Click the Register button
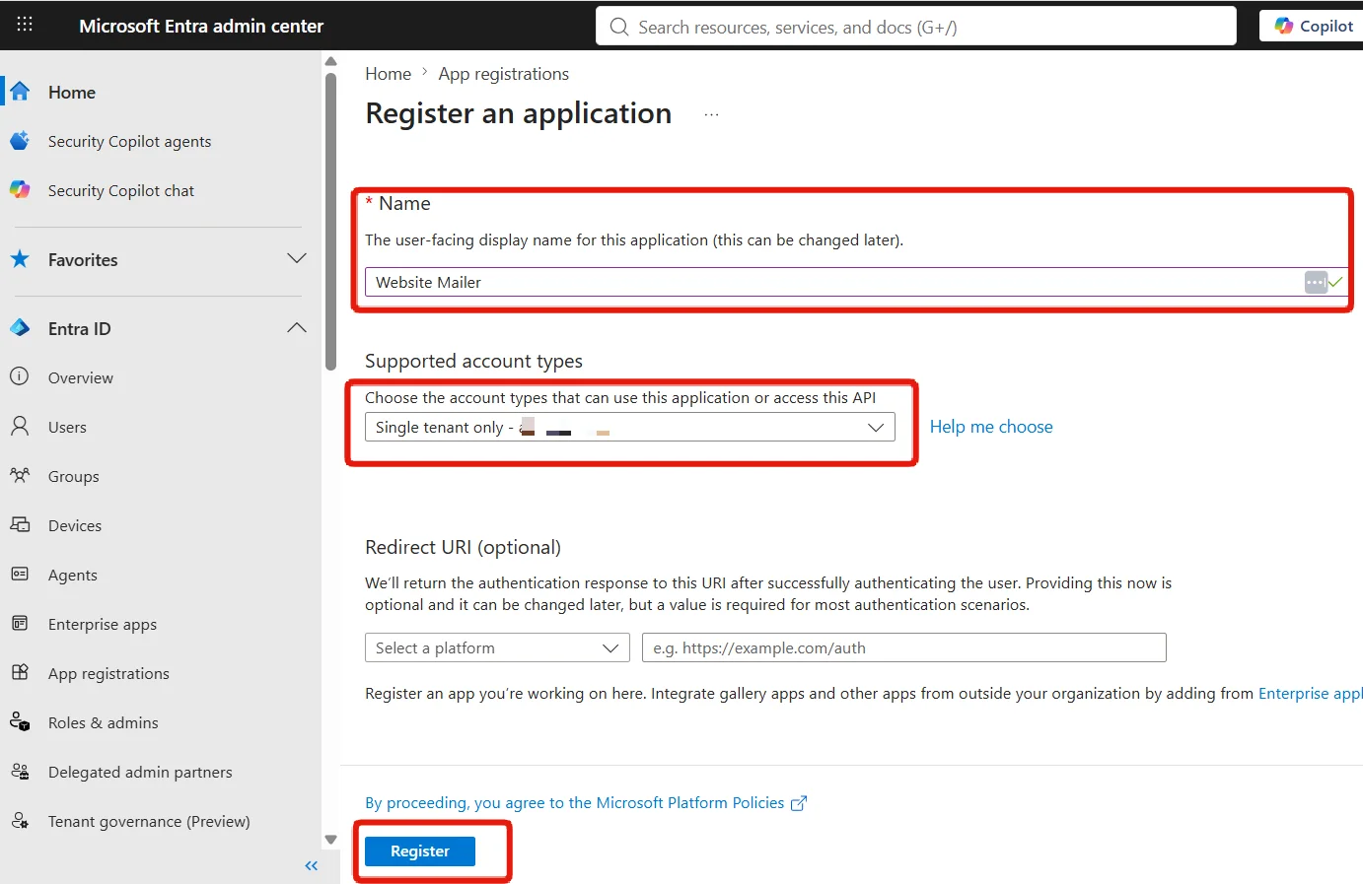1363x884 pixels. point(420,850)
